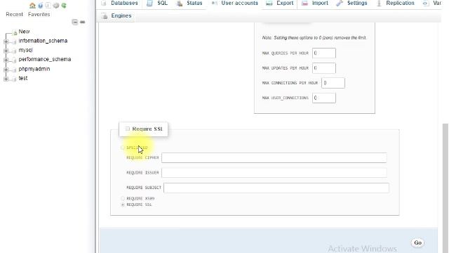Open the New database link
Screen dimensions: 449x253
pyautogui.click(x=24, y=32)
